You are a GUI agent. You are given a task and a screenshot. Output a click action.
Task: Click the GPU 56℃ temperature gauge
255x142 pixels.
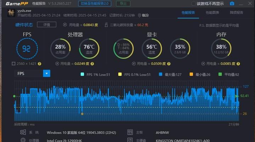tap(152, 49)
